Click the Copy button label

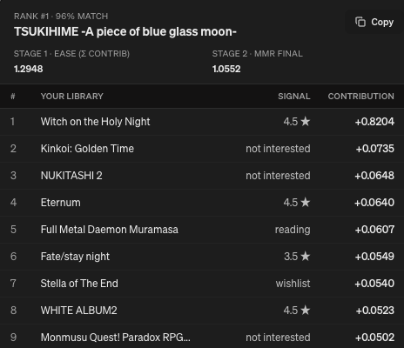coord(382,22)
